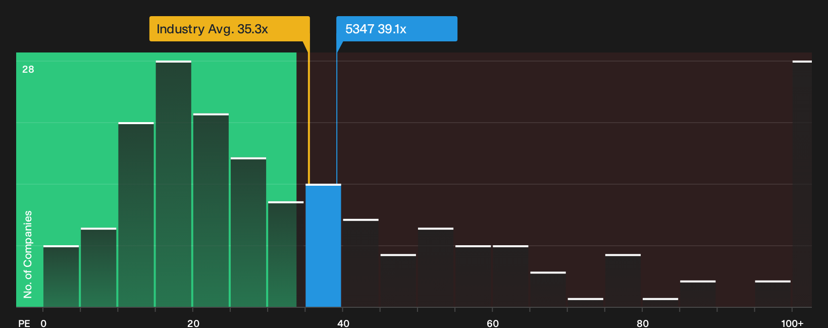Click the 40 x-axis tick label
Viewport: 828px width, 328px height.
[x=343, y=323]
